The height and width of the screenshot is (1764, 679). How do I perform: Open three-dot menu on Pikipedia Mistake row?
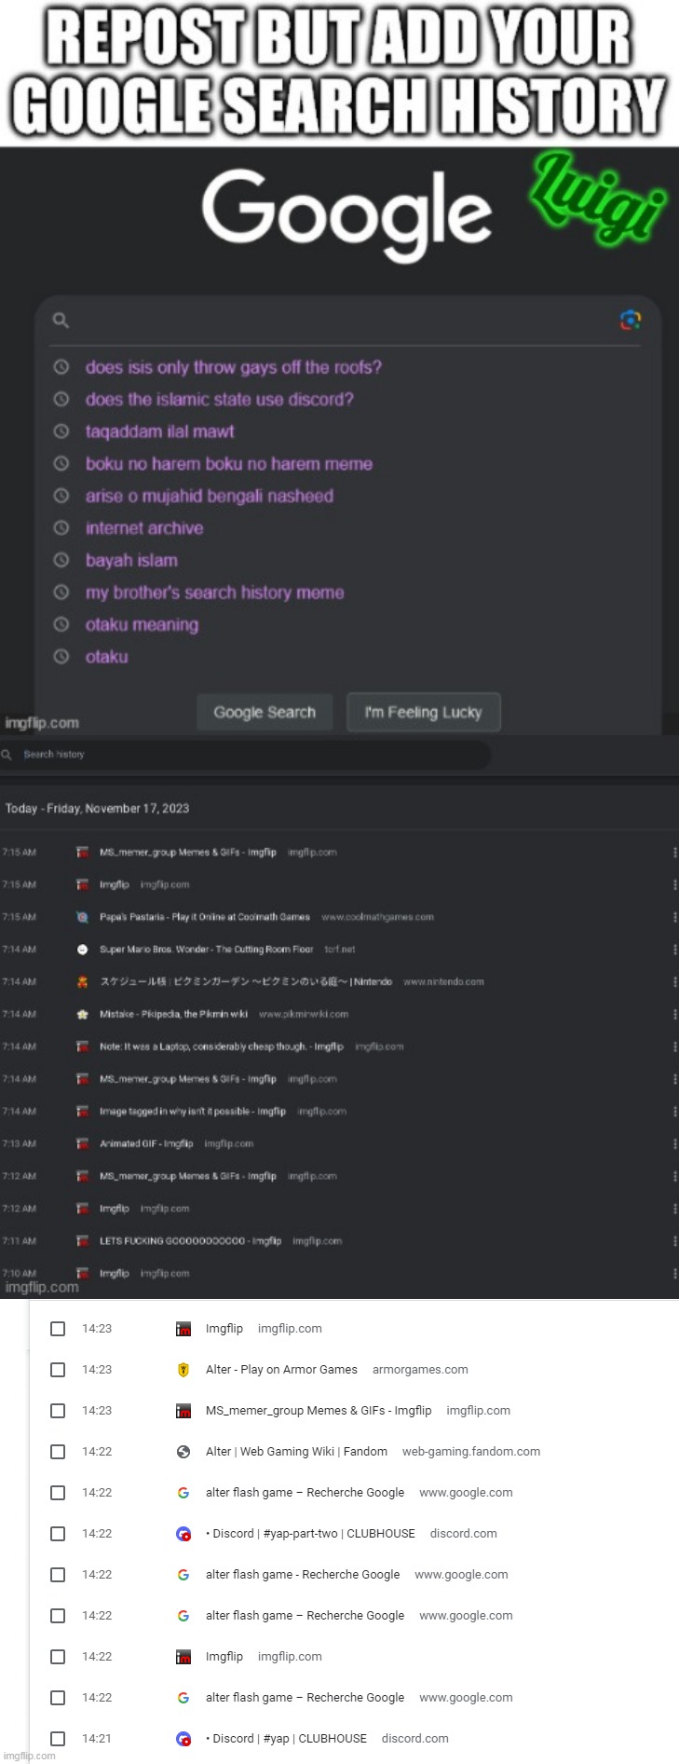(x=674, y=1014)
